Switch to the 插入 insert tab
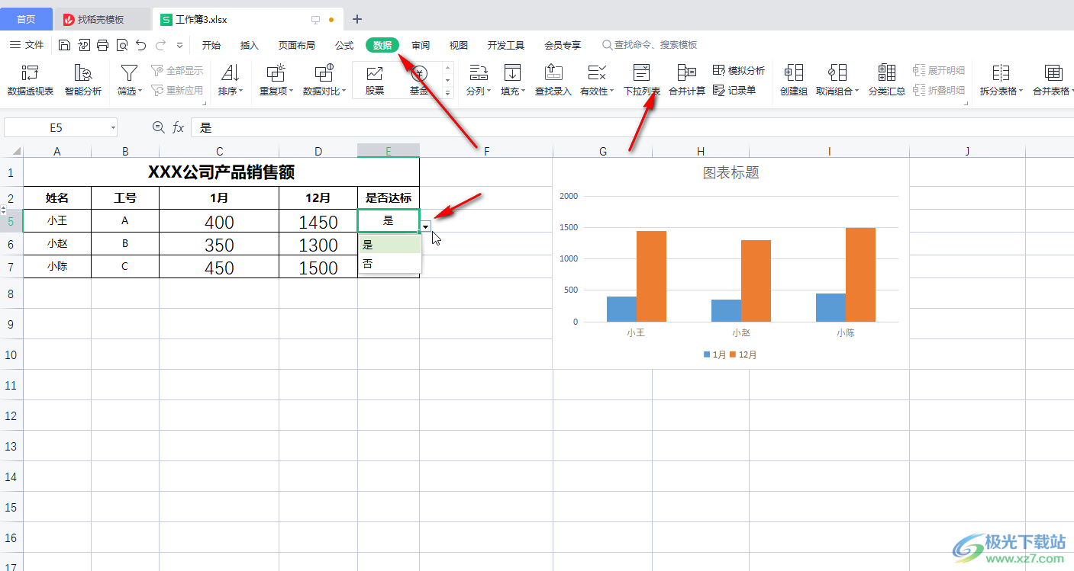This screenshot has height=571, width=1074. tap(250, 45)
